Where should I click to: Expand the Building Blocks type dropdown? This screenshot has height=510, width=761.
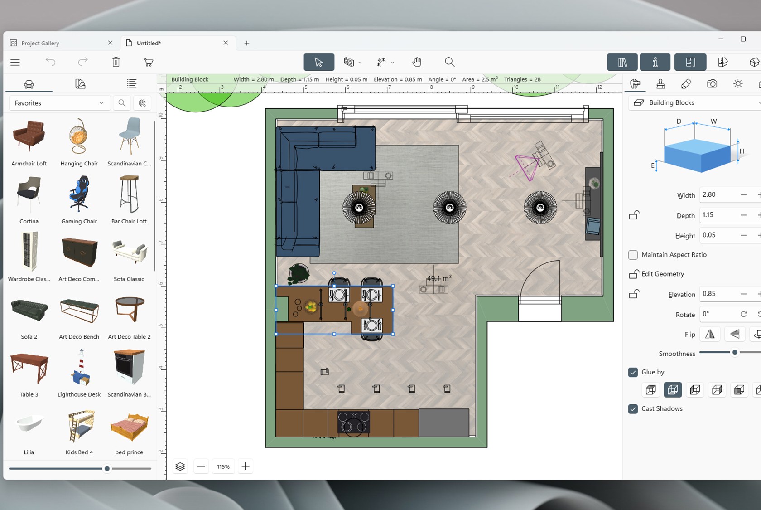pyautogui.click(x=694, y=103)
